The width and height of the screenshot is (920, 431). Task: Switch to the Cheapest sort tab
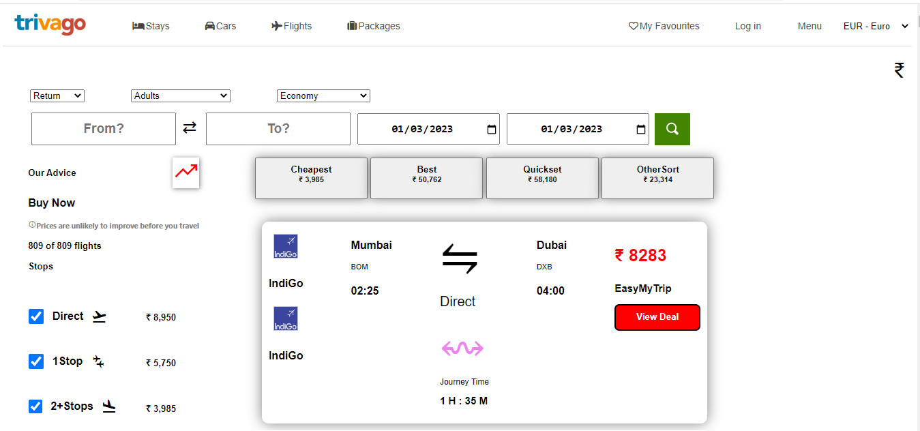[311, 178]
